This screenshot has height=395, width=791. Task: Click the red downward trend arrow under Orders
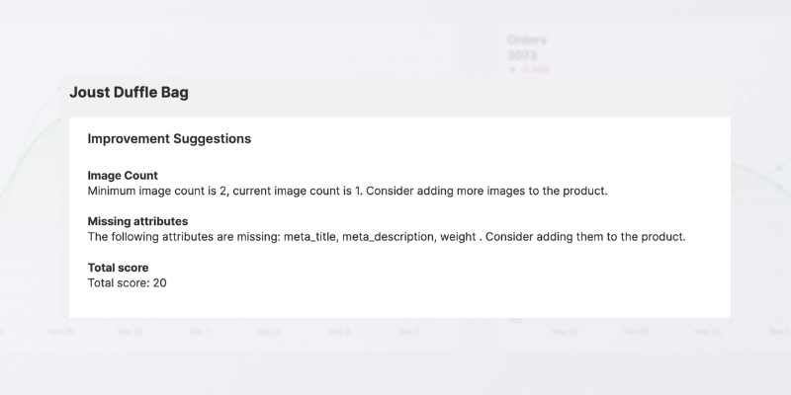[512, 70]
